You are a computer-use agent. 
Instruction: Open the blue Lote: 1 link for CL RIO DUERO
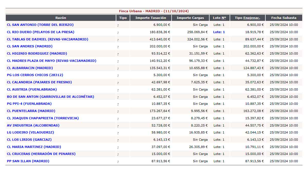tap(219, 32)
